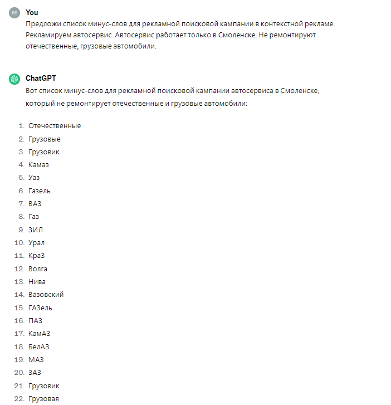Click list item "Вазовский"
This screenshot has width=391, height=405.
[46, 295]
